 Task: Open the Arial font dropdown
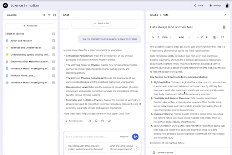point(184,37)
